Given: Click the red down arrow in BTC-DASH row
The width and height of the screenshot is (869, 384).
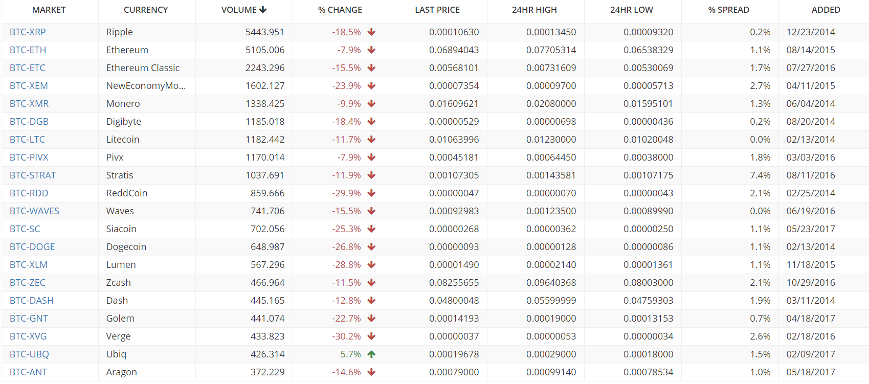Looking at the screenshot, I should [x=371, y=301].
